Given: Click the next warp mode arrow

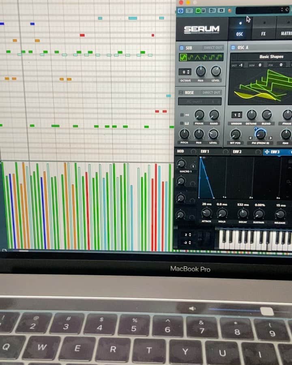Looking at the screenshot, I should (271, 138).
